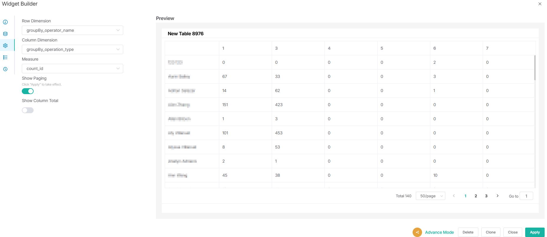Open the Measure count_id dropdown

(72, 69)
